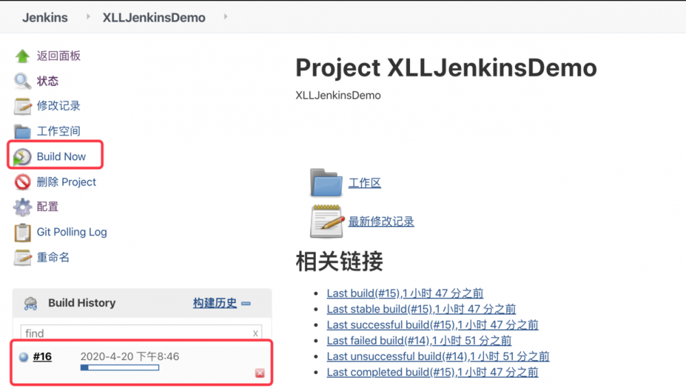This screenshot has width=686, height=389.
Task: Click the workspace folder sidebar icon
Action: tap(22, 131)
